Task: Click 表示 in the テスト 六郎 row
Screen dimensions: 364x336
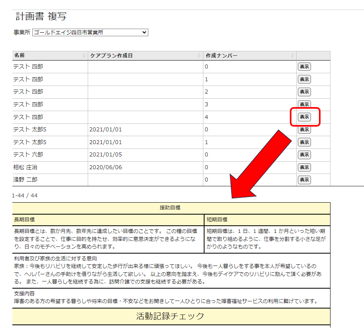Action: point(304,154)
